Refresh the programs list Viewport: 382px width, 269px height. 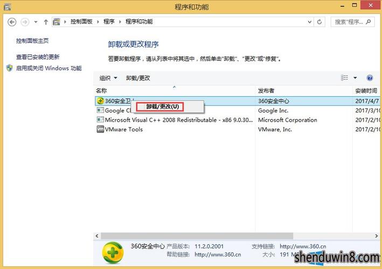(320, 22)
